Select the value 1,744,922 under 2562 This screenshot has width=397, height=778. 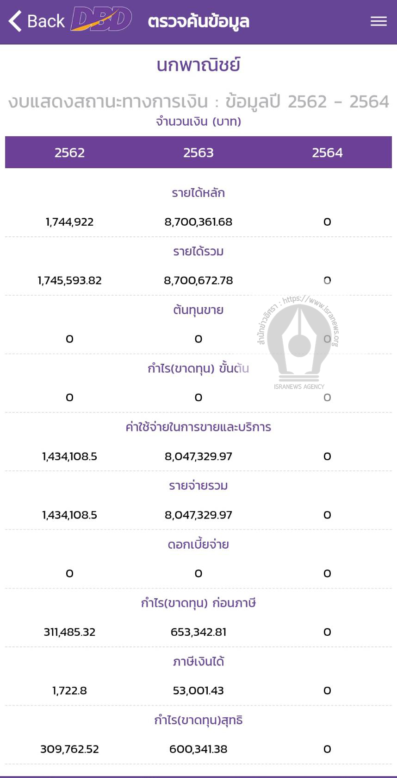coord(69,222)
